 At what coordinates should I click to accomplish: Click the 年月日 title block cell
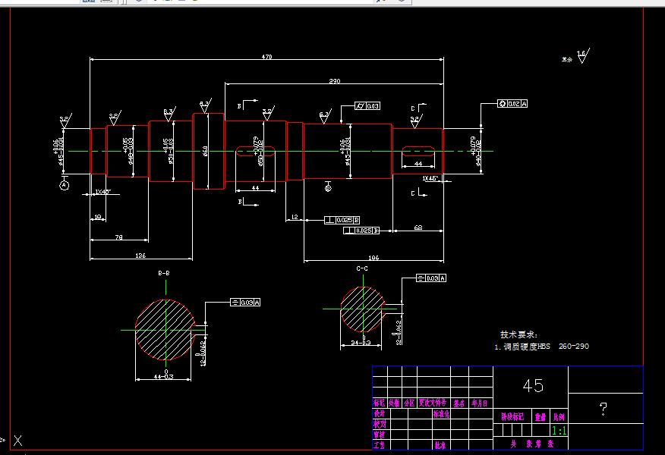tap(480, 403)
